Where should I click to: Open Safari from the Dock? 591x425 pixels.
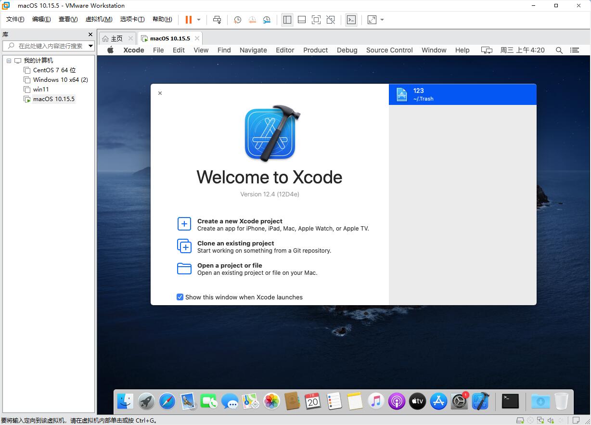167,401
